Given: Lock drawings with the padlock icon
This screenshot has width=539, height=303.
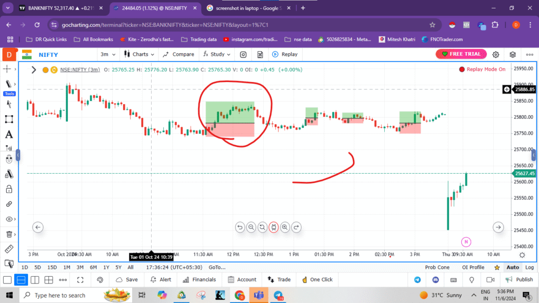Looking at the screenshot, I should (8, 189).
